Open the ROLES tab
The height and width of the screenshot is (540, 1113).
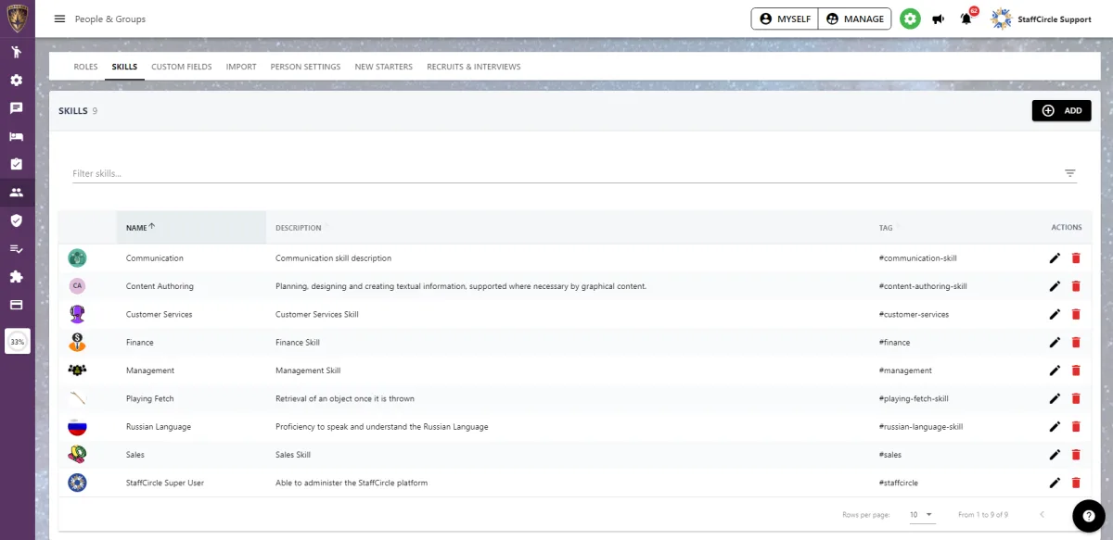(85, 67)
